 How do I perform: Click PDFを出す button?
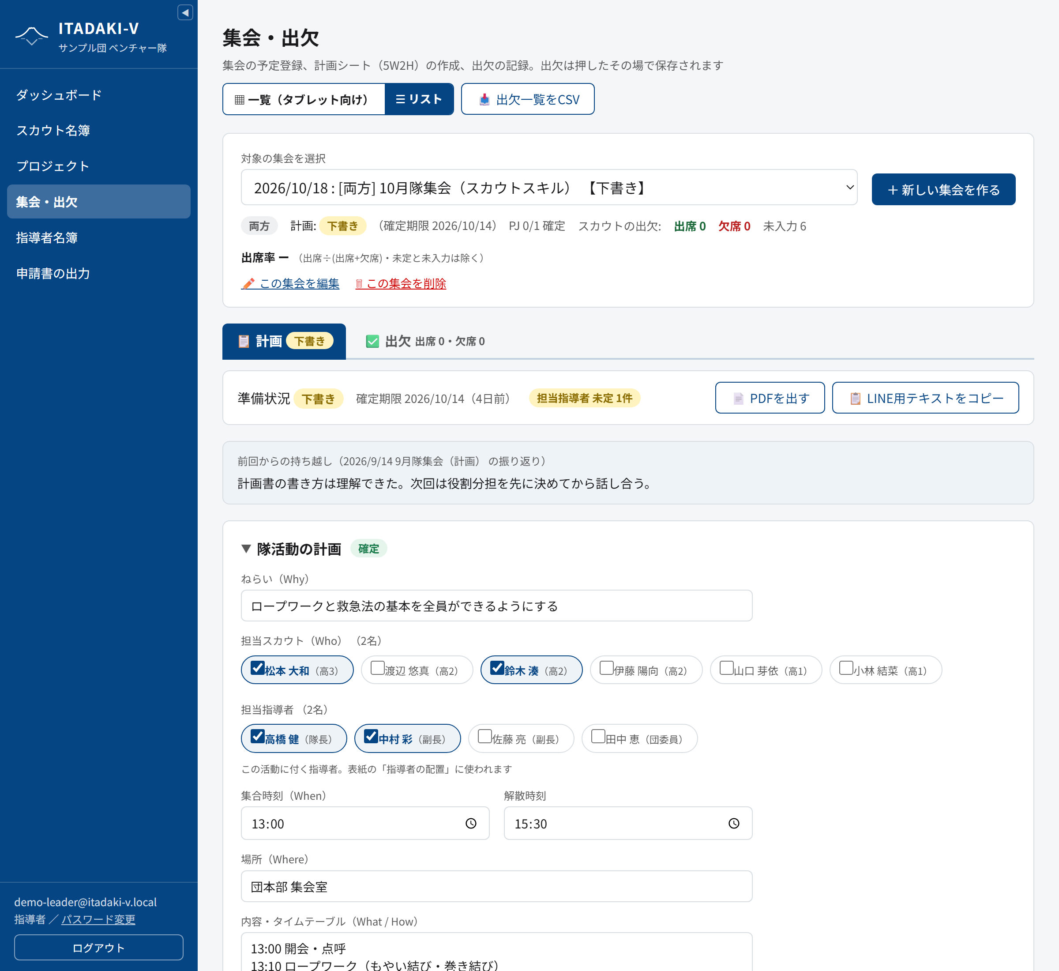[x=770, y=398]
